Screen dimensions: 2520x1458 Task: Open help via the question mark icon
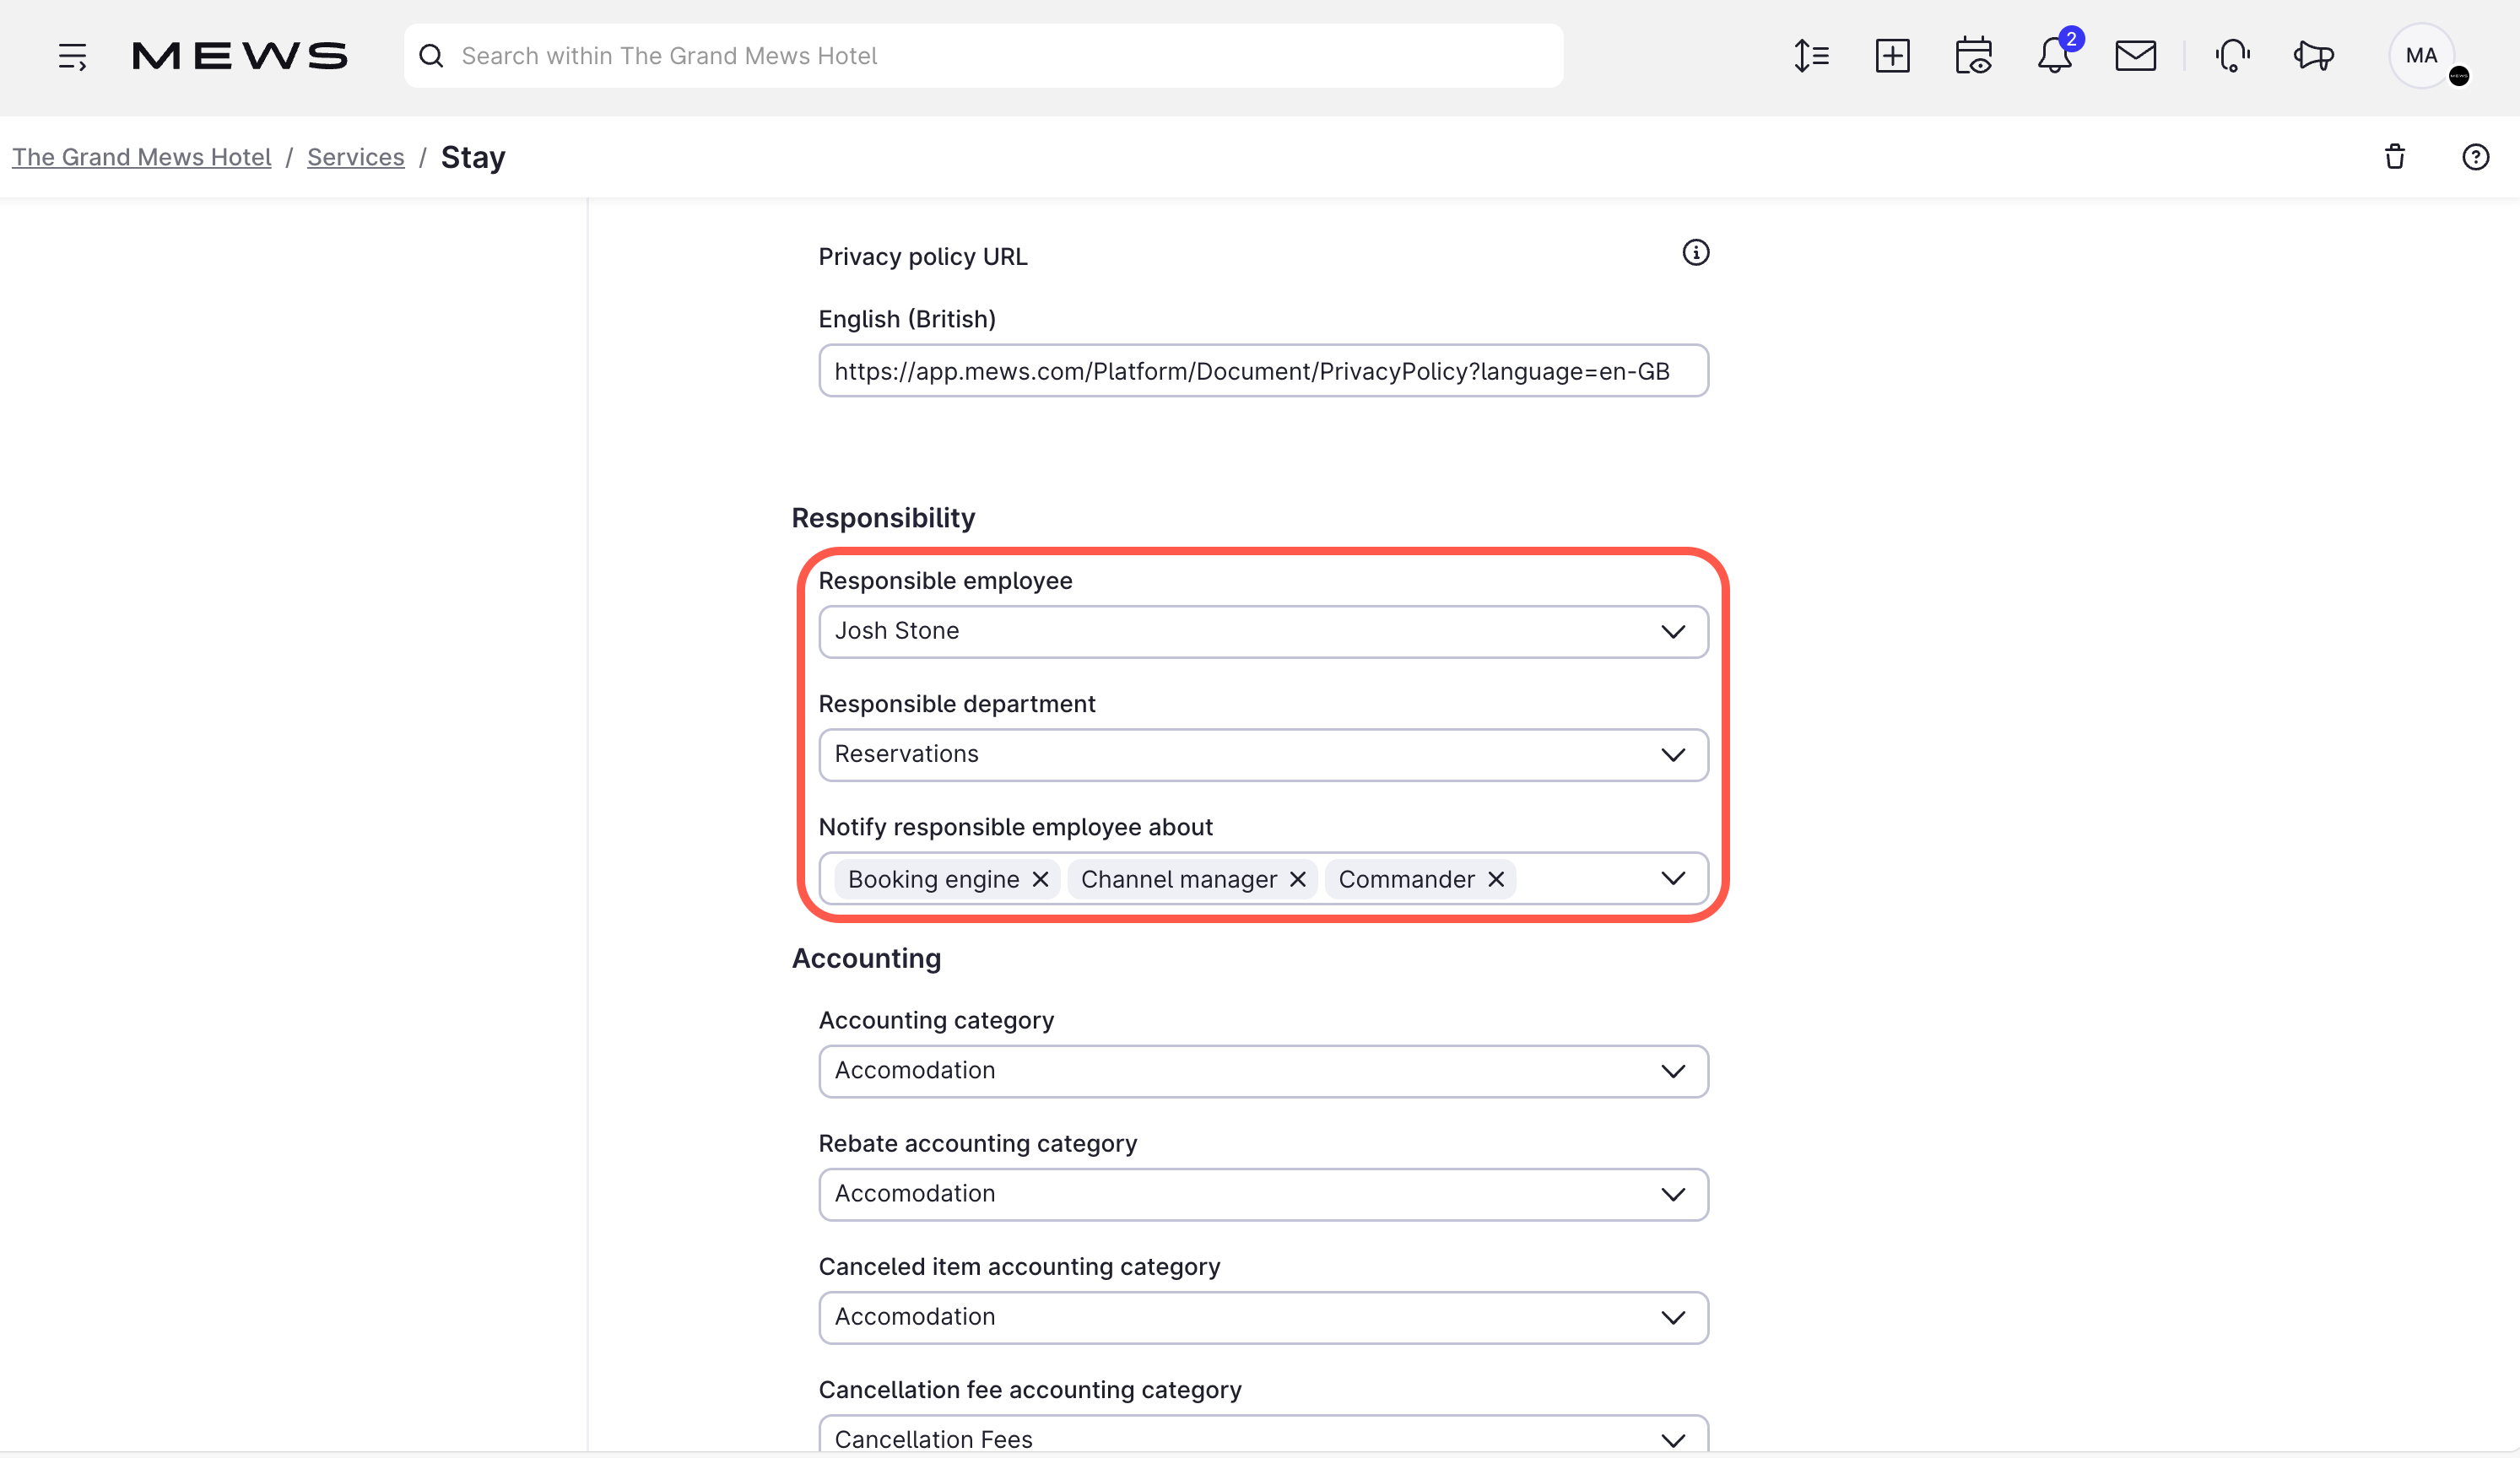pyautogui.click(x=2475, y=157)
